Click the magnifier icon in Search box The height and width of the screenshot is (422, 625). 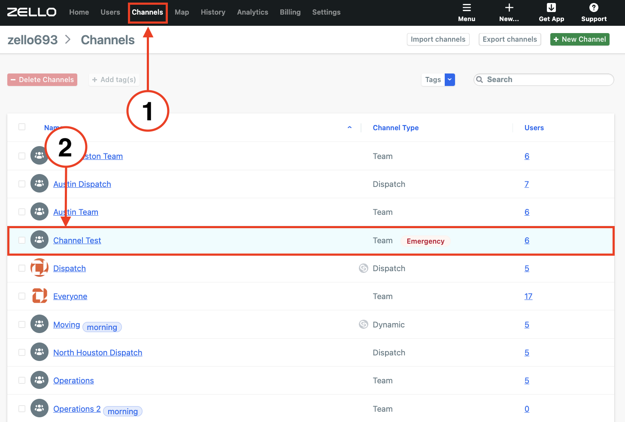point(480,80)
